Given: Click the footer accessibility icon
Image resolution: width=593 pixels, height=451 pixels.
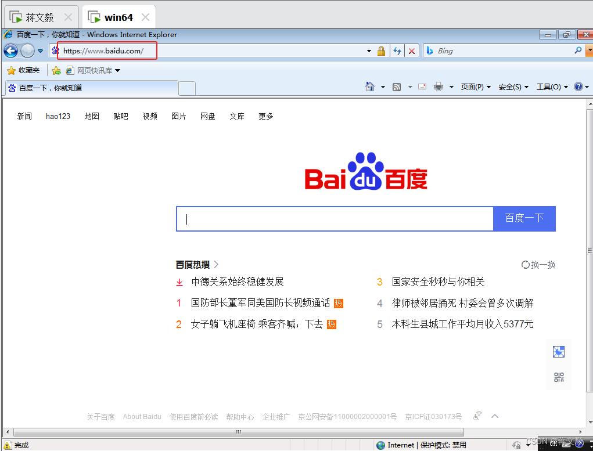Looking at the screenshot, I should [477, 416].
